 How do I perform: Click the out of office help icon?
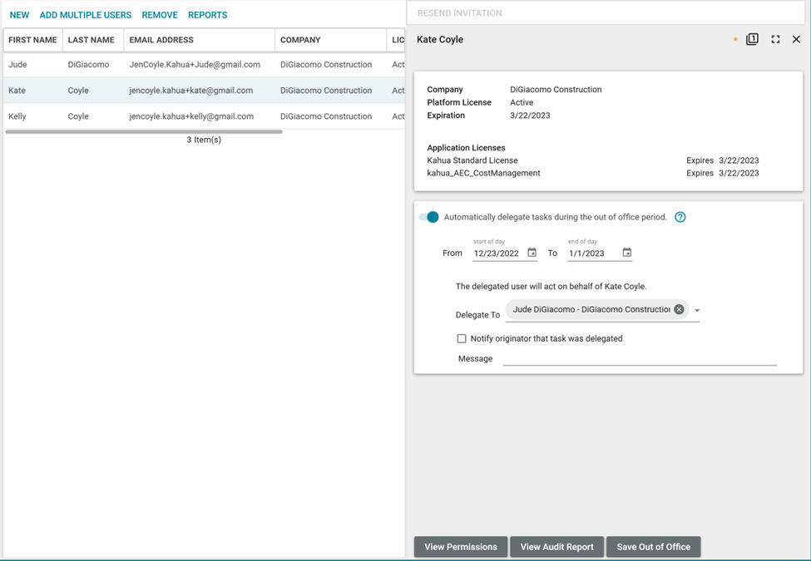click(x=680, y=217)
